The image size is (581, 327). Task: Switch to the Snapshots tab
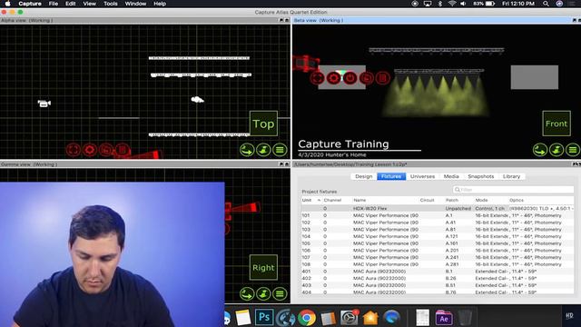tap(480, 176)
